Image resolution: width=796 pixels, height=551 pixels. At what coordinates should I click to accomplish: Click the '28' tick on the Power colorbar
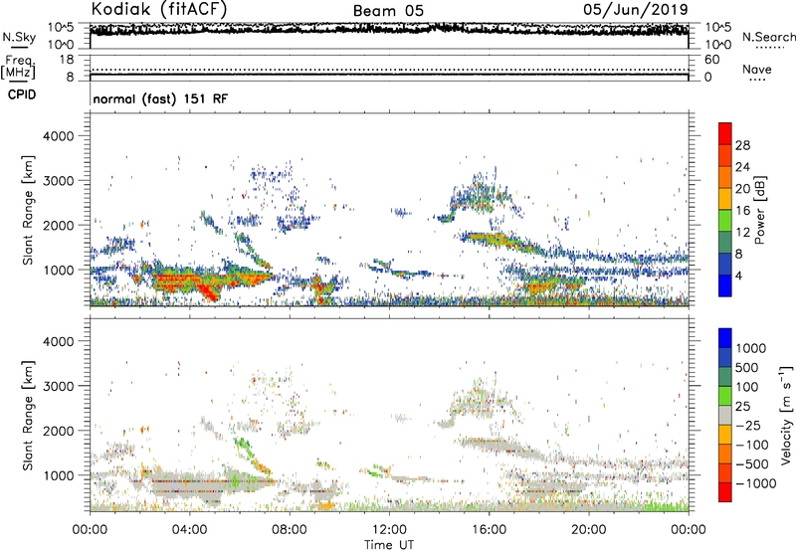click(742, 145)
